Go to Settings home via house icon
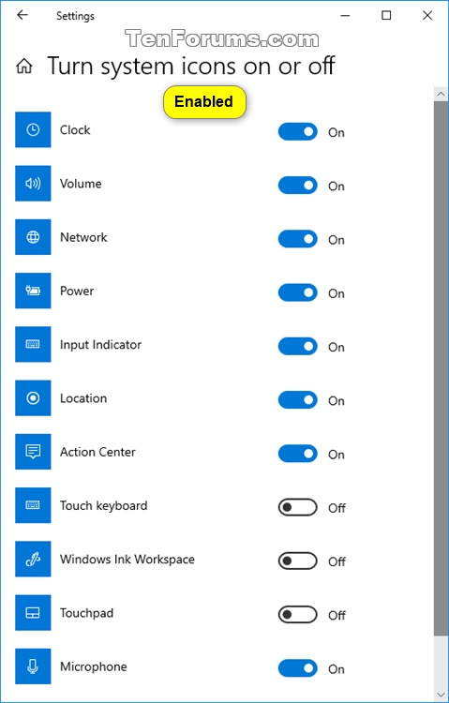 tap(24, 67)
